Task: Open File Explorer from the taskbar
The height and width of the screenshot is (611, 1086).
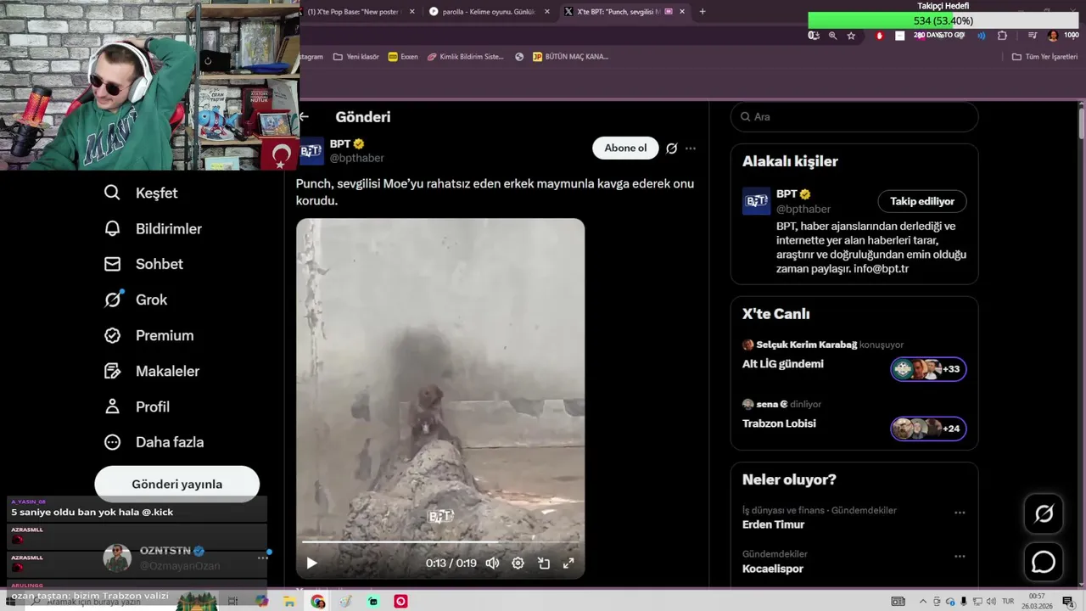Action: click(x=289, y=602)
